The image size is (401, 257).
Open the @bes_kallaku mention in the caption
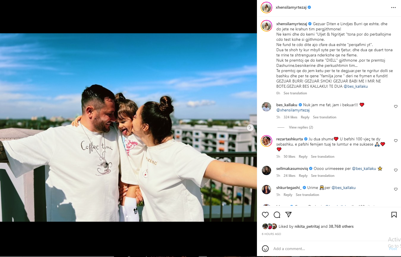pyautogui.click(x=356, y=87)
